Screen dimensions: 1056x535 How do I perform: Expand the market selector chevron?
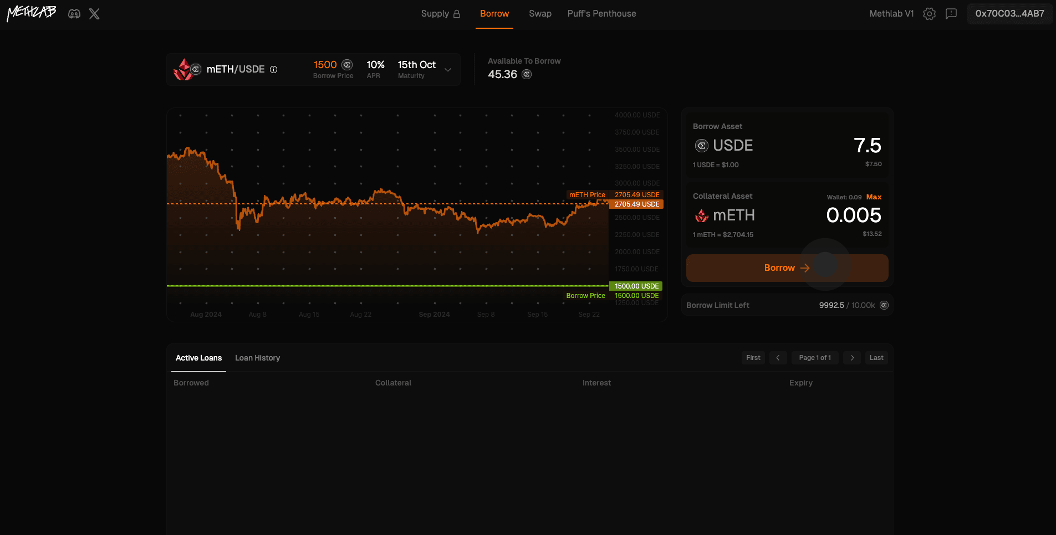(448, 70)
